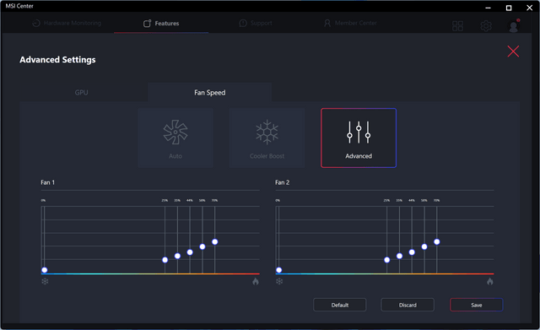Click Fan 1 35% slider handle
This screenshot has width=540, height=330.
click(x=177, y=256)
